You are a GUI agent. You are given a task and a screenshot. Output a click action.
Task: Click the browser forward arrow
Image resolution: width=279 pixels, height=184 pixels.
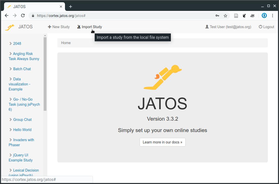tap(15, 16)
